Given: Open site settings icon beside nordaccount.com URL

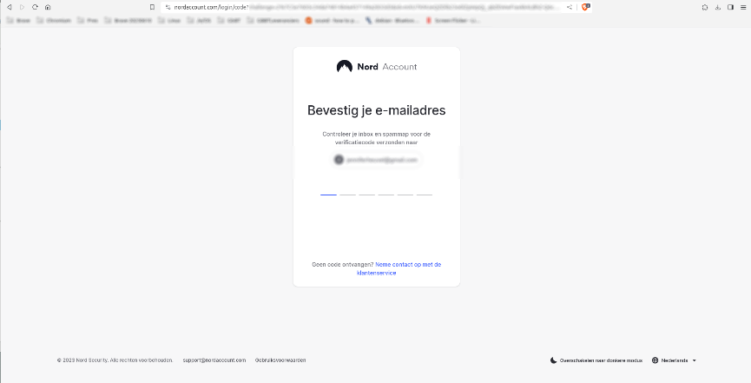Looking at the screenshot, I should tap(168, 7).
